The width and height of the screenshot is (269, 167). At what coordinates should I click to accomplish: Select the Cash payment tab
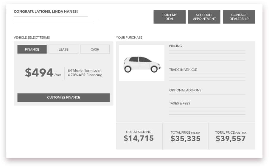95,49
